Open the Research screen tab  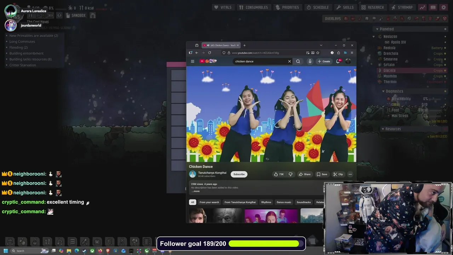tap(372, 7)
